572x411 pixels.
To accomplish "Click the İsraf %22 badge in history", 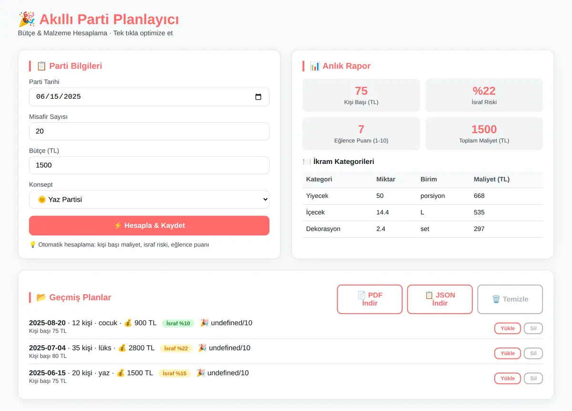I will click(176, 349).
